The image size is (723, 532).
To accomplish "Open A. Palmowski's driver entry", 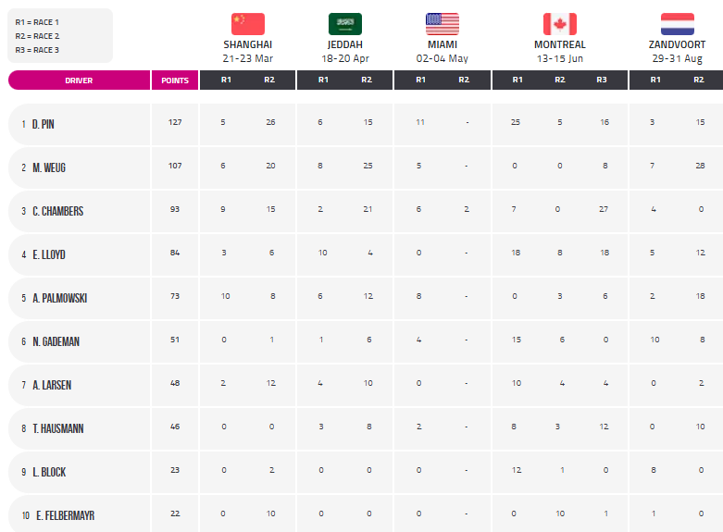I will tap(60, 298).
